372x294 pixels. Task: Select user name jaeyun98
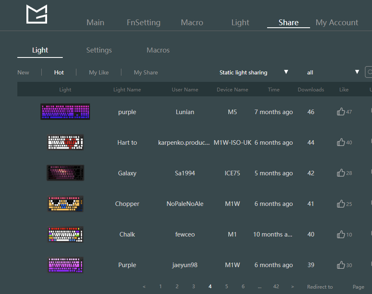pyautogui.click(x=185, y=265)
